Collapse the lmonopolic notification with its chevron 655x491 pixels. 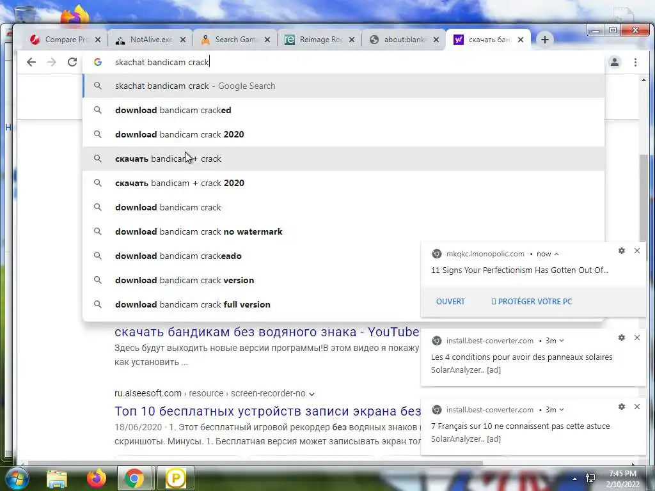556,254
